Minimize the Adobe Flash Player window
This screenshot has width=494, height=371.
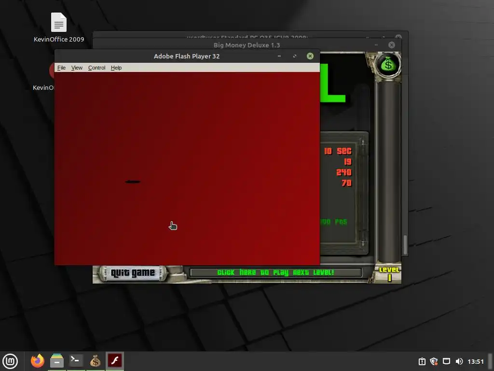(279, 56)
